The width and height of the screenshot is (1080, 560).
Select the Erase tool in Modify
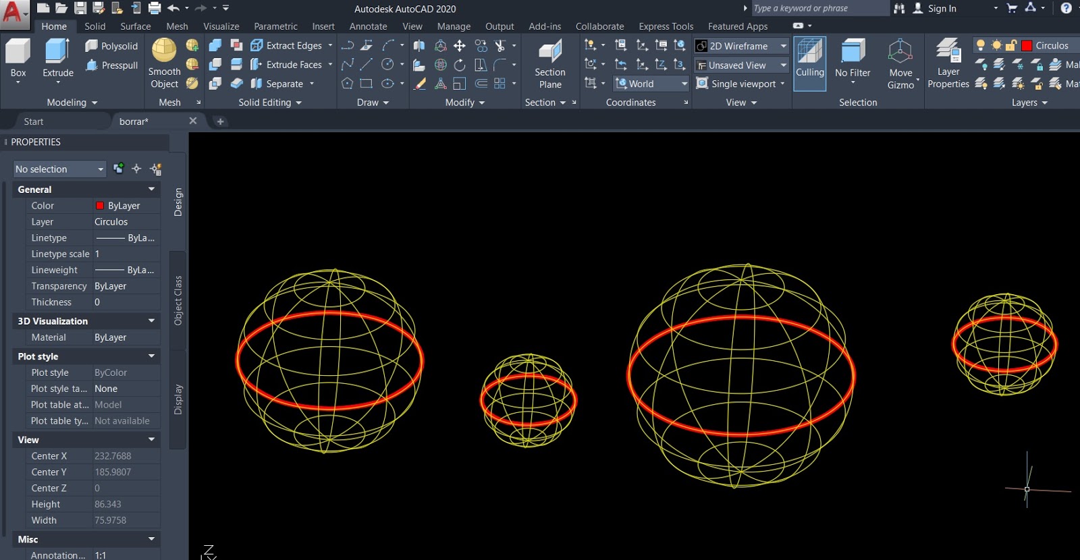point(420,84)
